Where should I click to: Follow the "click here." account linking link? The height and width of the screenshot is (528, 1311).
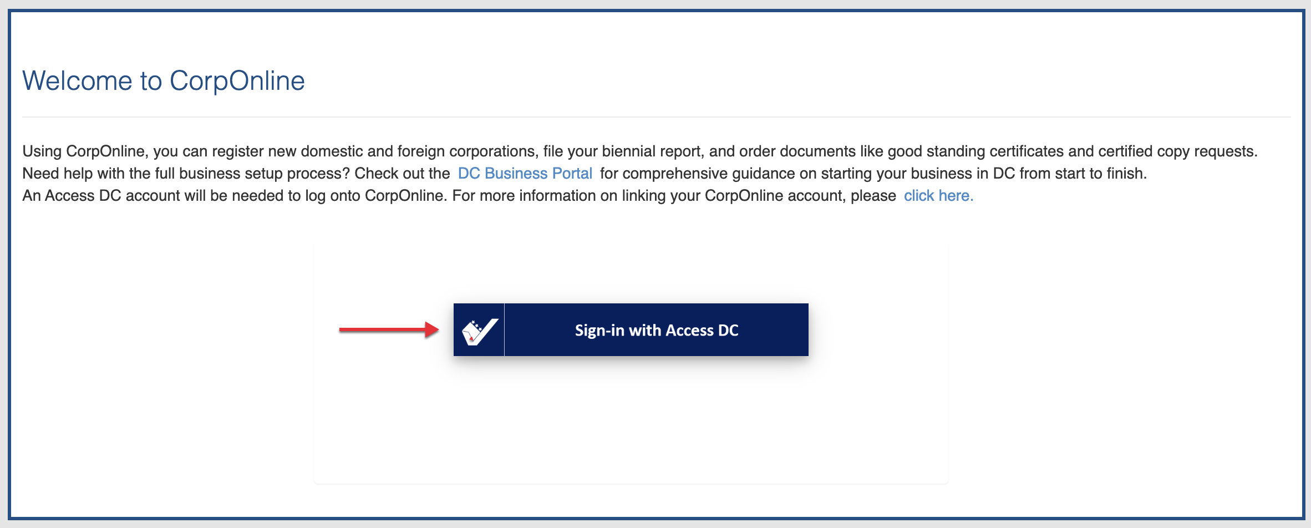[938, 196]
